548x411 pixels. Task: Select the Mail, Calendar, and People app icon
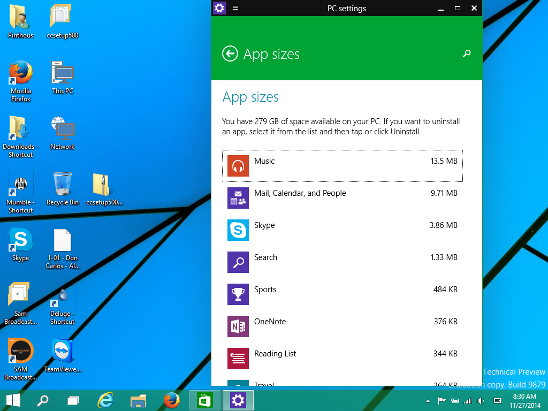tap(238, 198)
